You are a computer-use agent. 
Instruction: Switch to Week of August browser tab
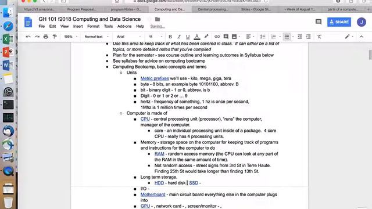pos(300,9)
